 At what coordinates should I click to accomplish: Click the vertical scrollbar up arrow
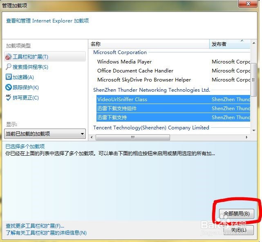point(254,43)
